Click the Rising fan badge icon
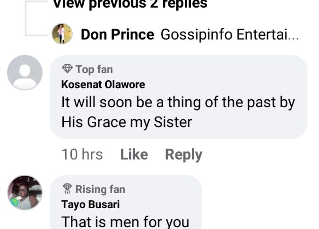This screenshot has height=229, width=319. pos(67,189)
